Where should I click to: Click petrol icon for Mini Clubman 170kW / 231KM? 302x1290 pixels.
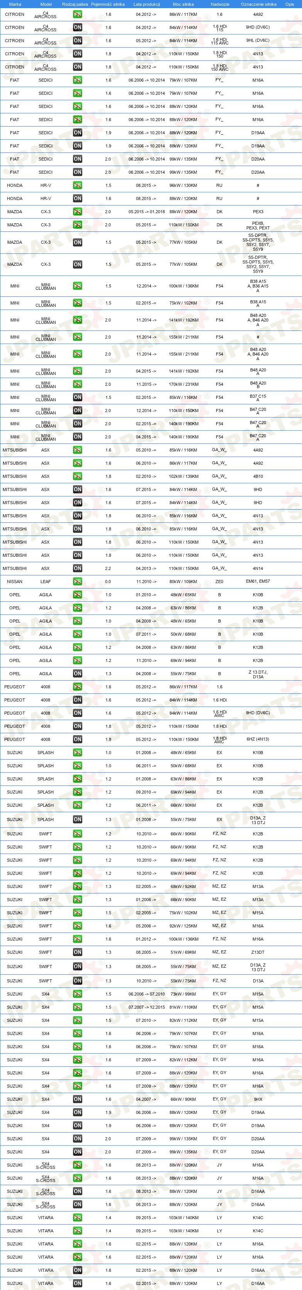click(78, 384)
